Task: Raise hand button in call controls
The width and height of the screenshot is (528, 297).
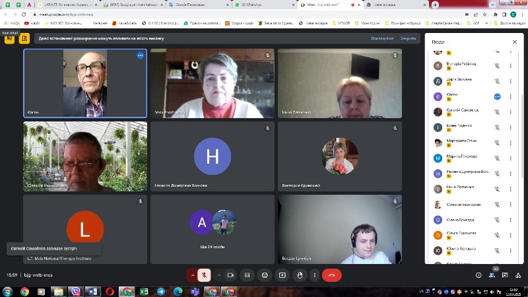Action: [300, 275]
